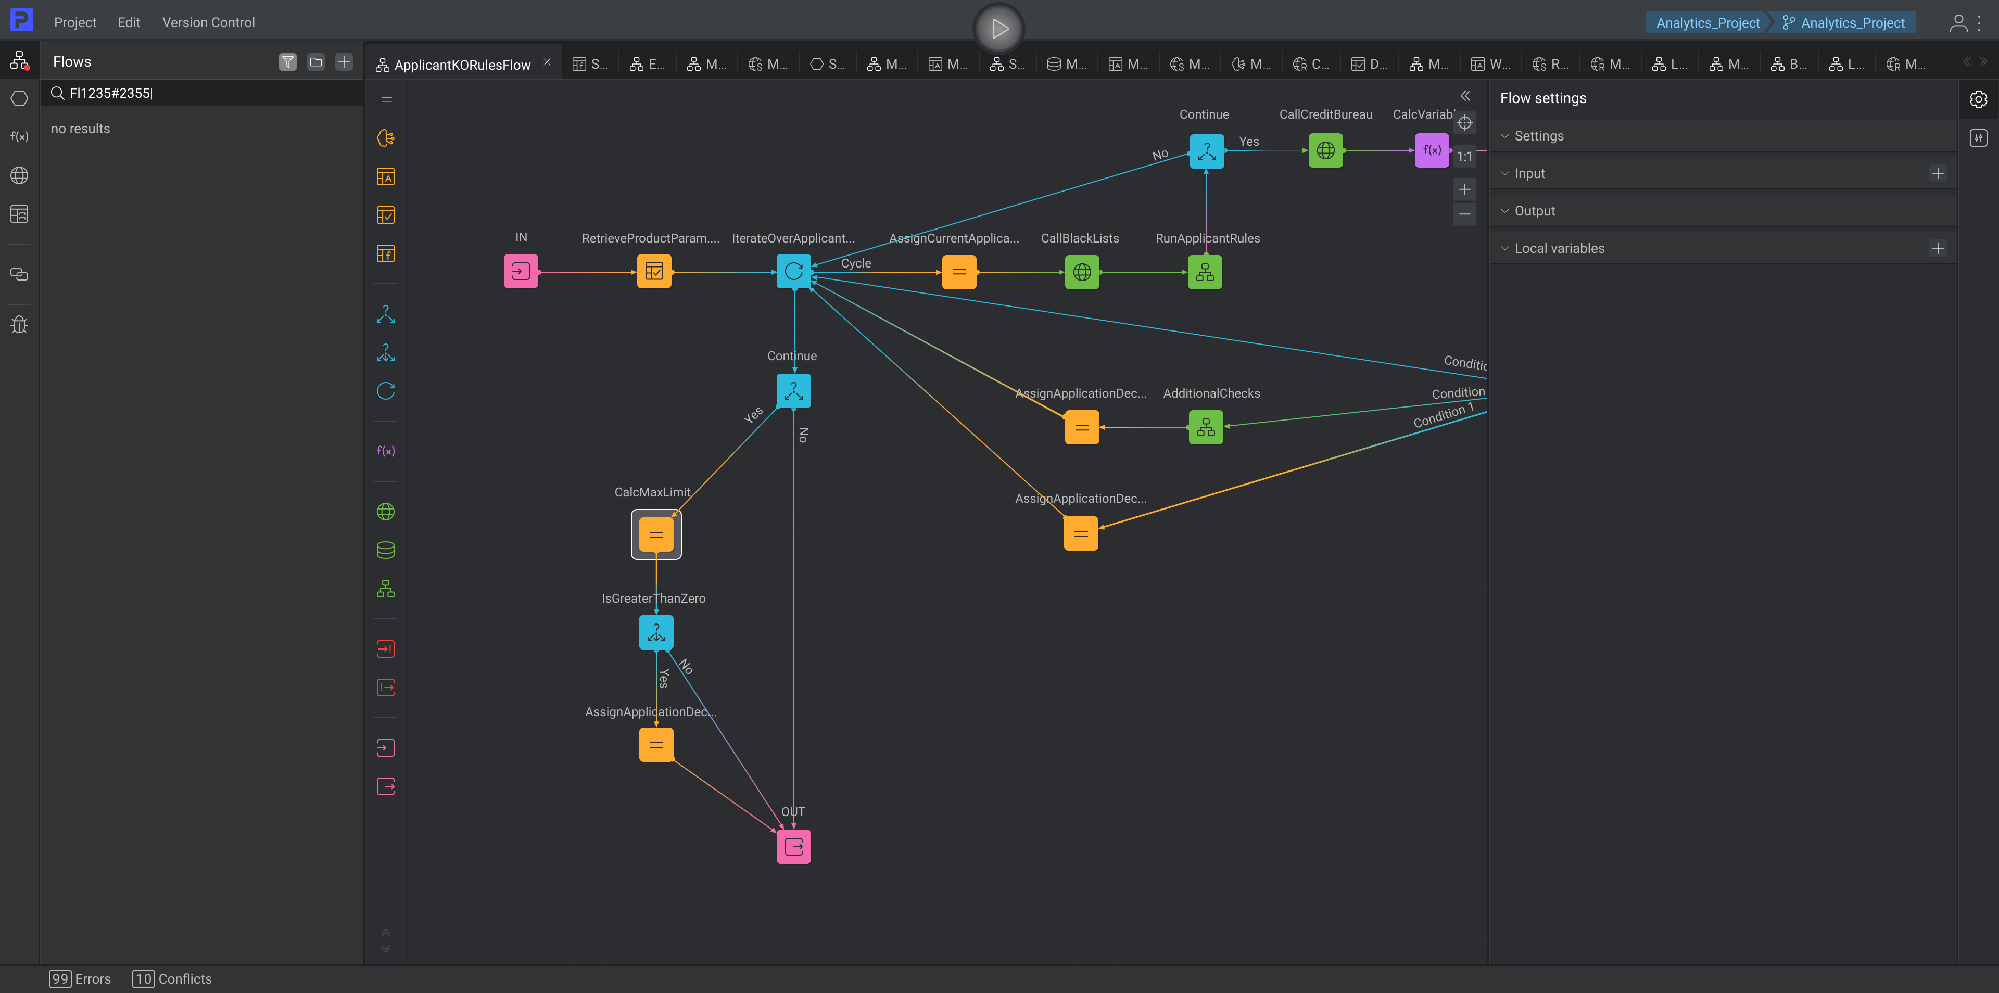Open the Version Control menu
1999x993 pixels.
click(208, 22)
